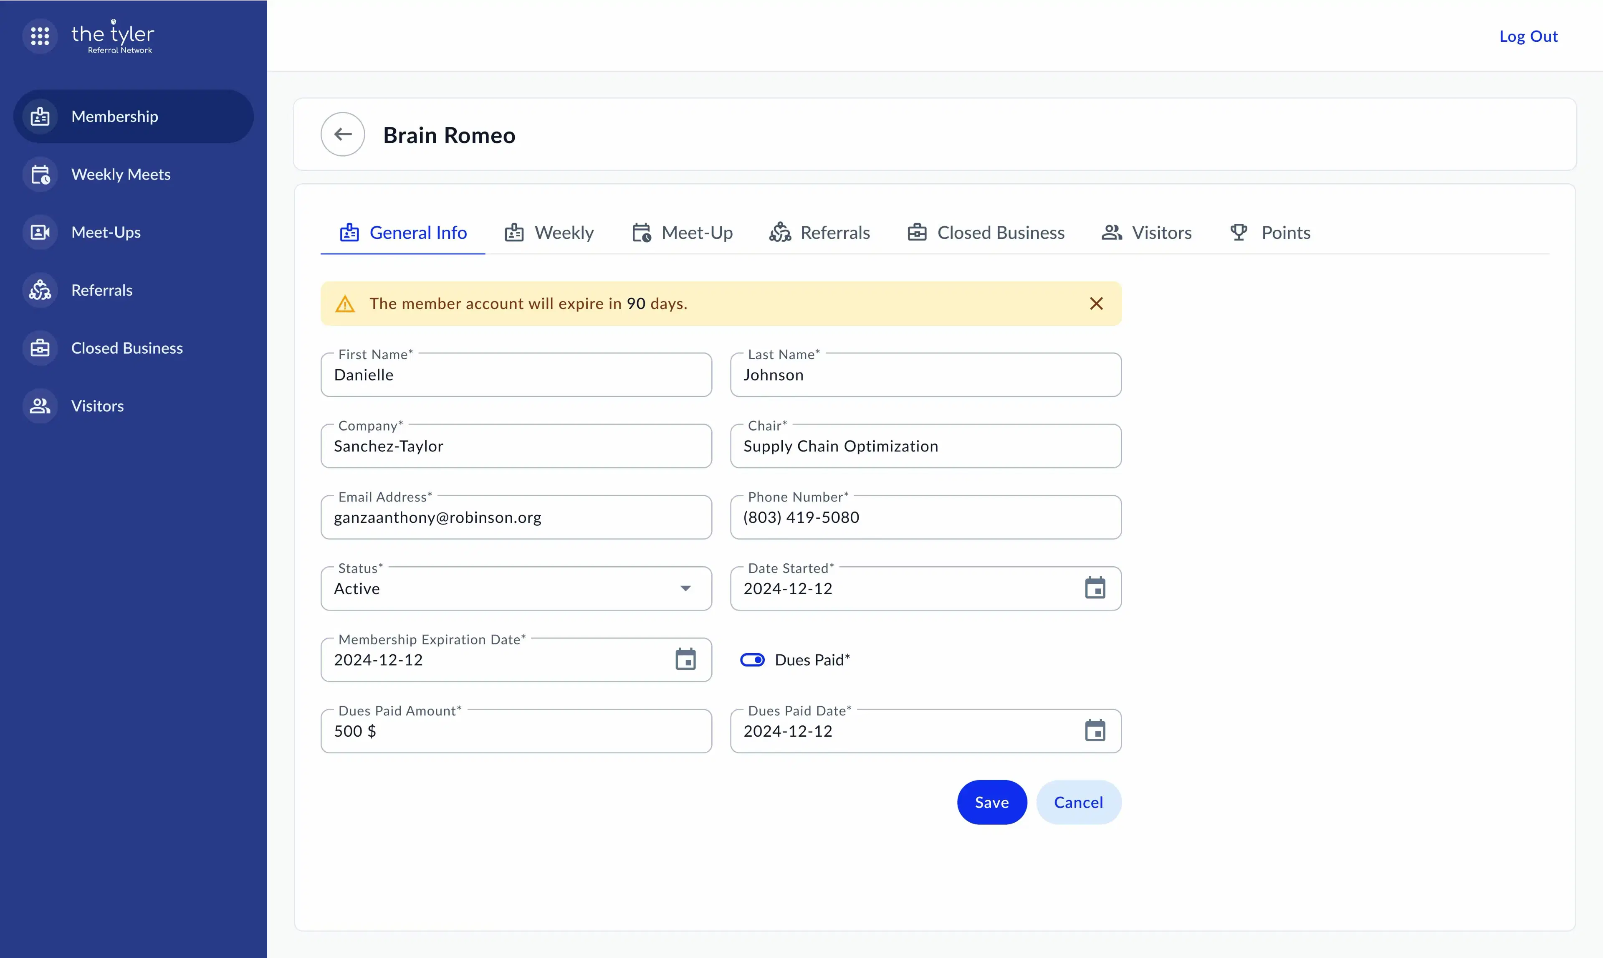Open Dues Paid Date calendar picker
1603x958 pixels.
(x=1095, y=731)
